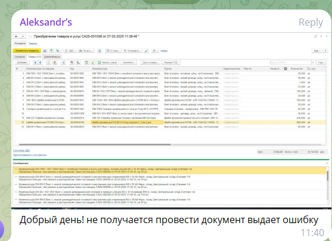Toggle the favorite star next to document title
The image size is (332, 241).
point(30,36)
